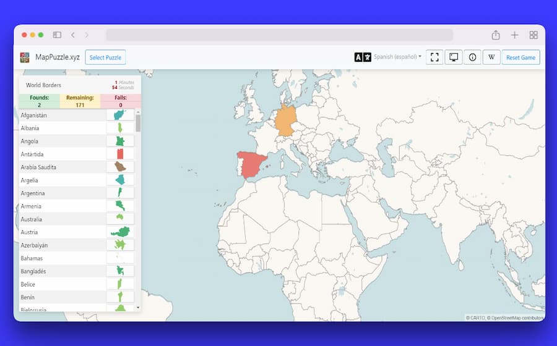Click the 'Albania' list row text
Screen dimensions: 557x346
tap(30, 128)
